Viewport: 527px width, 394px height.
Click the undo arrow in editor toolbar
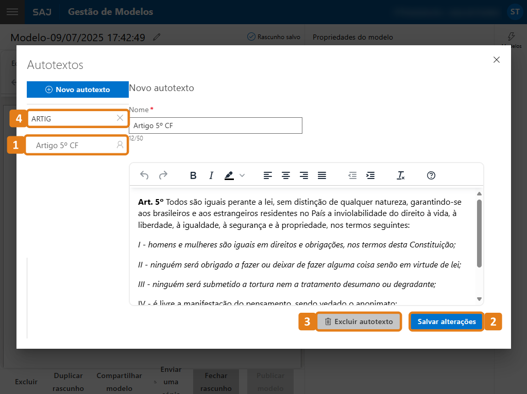point(144,175)
